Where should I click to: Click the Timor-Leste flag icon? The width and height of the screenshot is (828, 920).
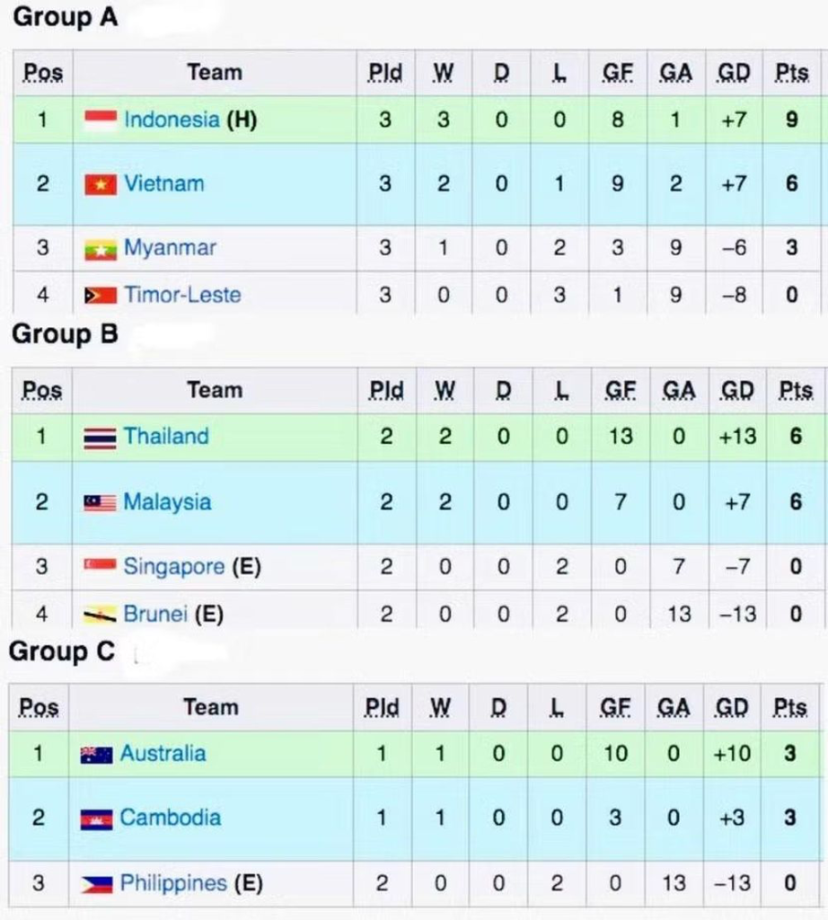click(101, 295)
